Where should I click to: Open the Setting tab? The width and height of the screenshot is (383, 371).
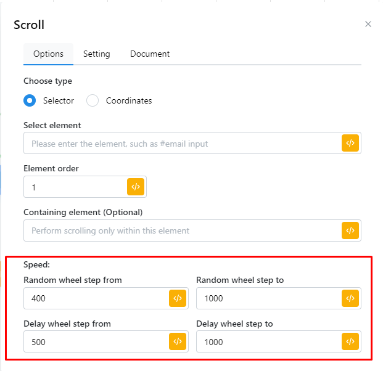[97, 54]
